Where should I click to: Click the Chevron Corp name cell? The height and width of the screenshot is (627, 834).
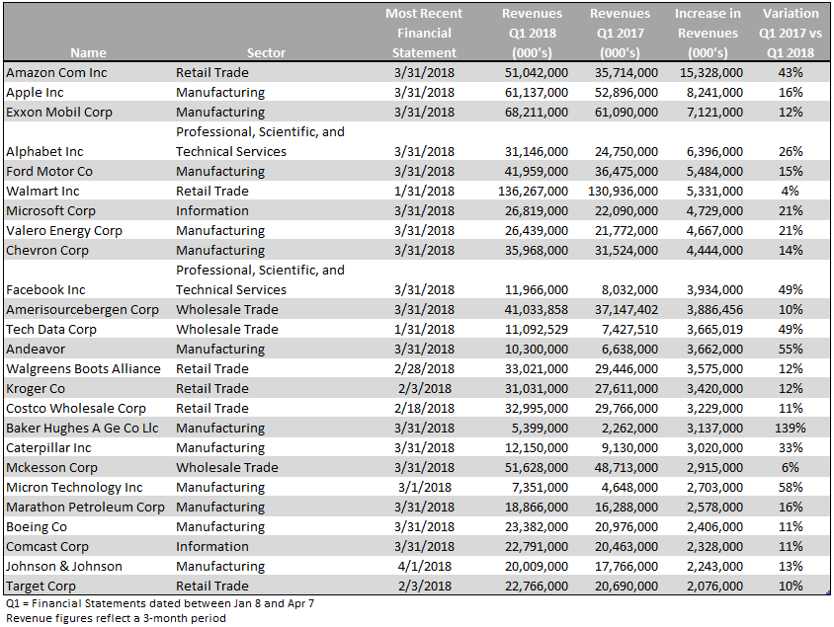[x=47, y=250]
